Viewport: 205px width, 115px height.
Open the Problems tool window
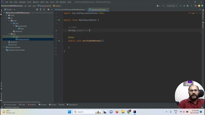[32, 104]
